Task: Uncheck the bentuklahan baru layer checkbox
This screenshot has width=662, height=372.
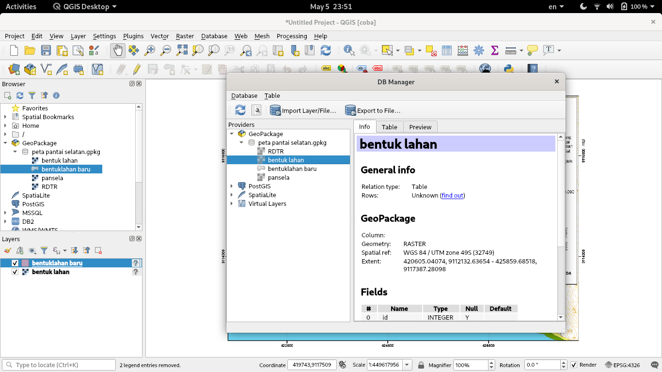Action: [x=15, y=263]
